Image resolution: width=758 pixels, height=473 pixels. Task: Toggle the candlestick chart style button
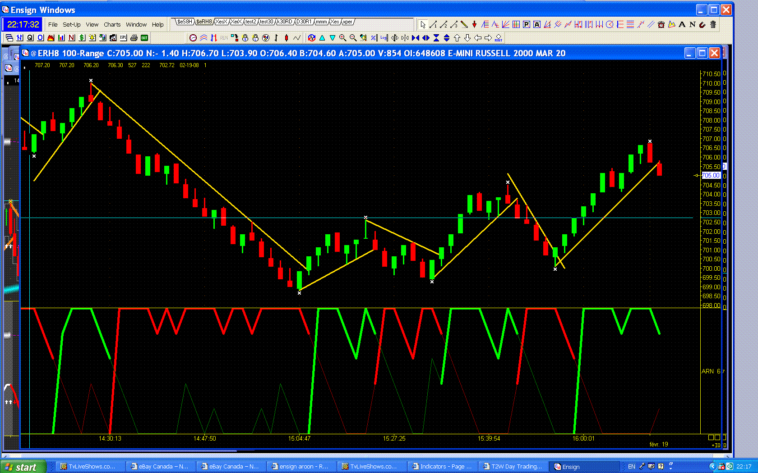[x=286, y=38]
